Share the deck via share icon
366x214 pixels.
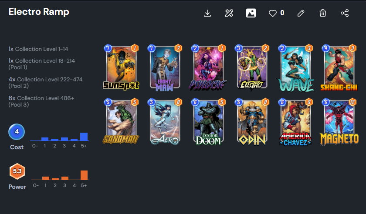click(x=345, y=13)
